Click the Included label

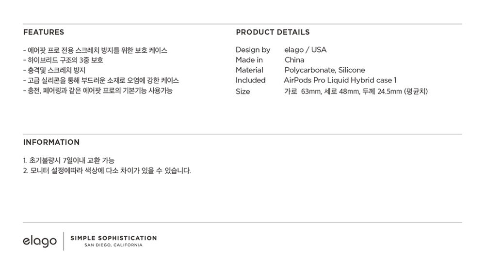[x=251, y=80]
